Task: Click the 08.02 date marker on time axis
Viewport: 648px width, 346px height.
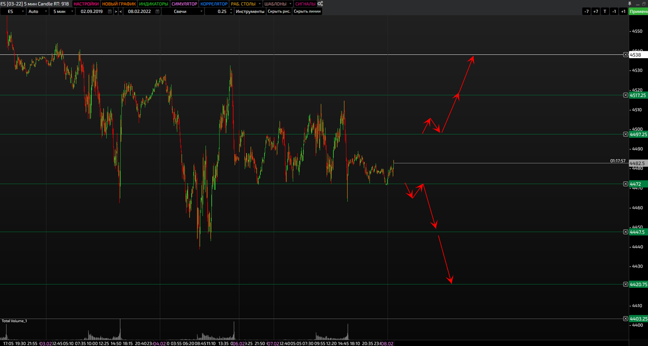Action: pos(387,344)
